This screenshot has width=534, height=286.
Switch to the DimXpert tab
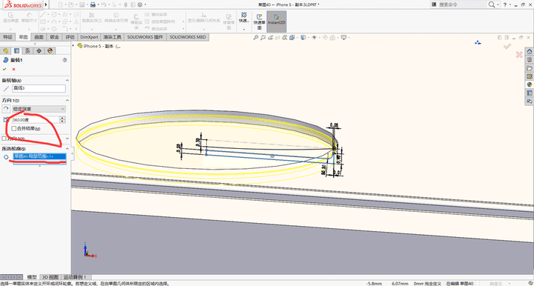89,37
